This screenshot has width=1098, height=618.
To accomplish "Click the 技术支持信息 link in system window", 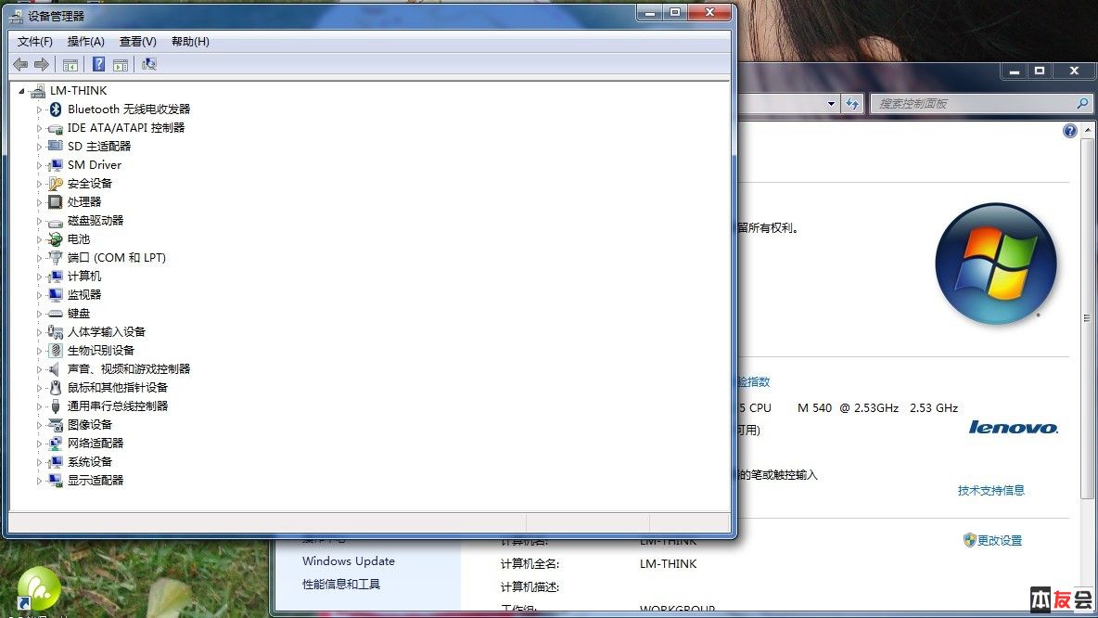I will [x=990, y=491].
